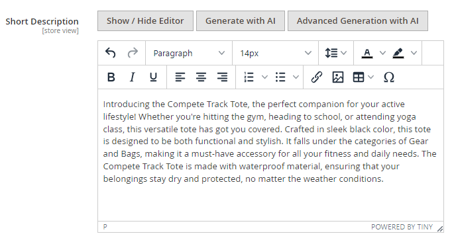Toggle italic formatting
This screenshot has width=454, height=244.
click(132, 77)
